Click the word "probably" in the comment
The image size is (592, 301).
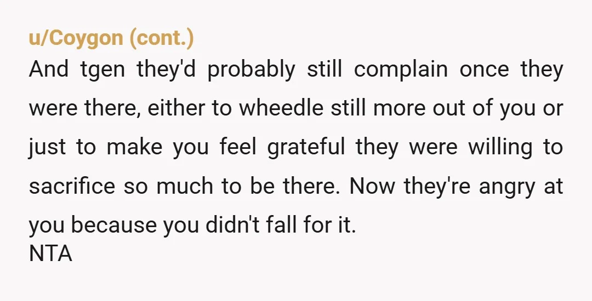[252, 71]
